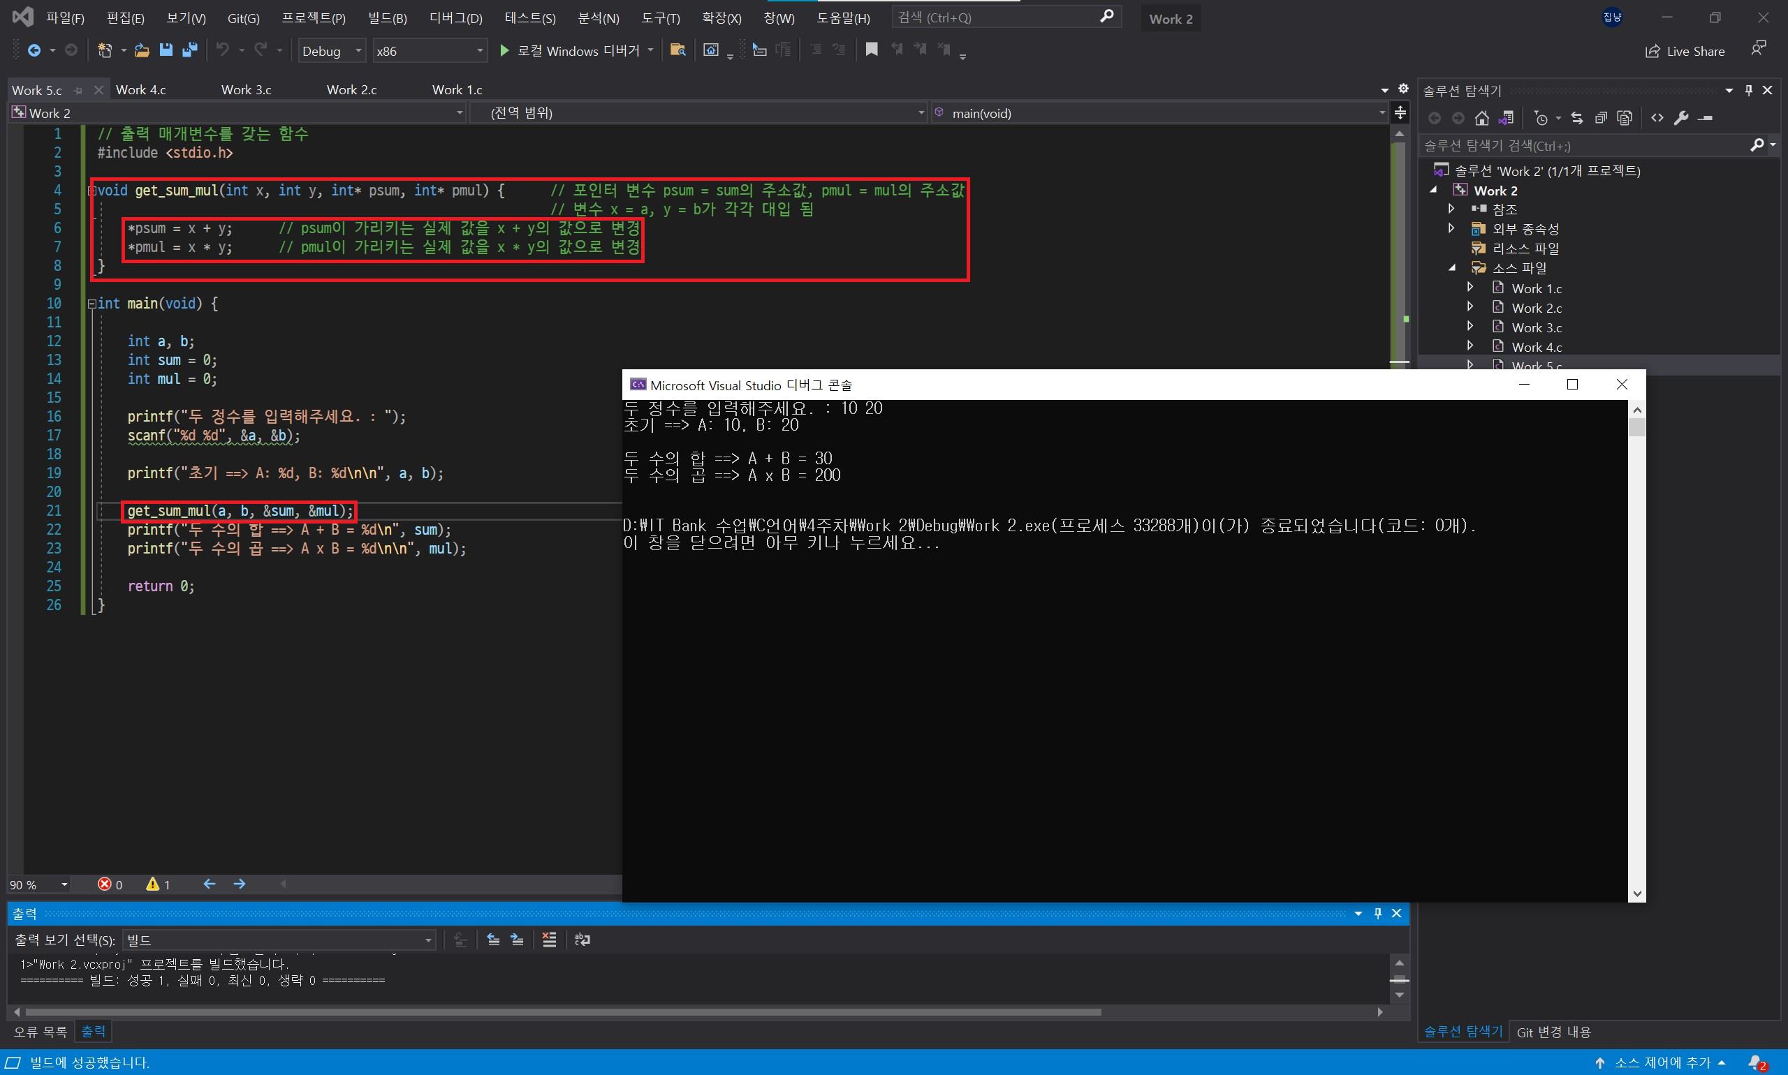Click the Save All toolbar icon
1788x1075 pixels.
(190, 50)
